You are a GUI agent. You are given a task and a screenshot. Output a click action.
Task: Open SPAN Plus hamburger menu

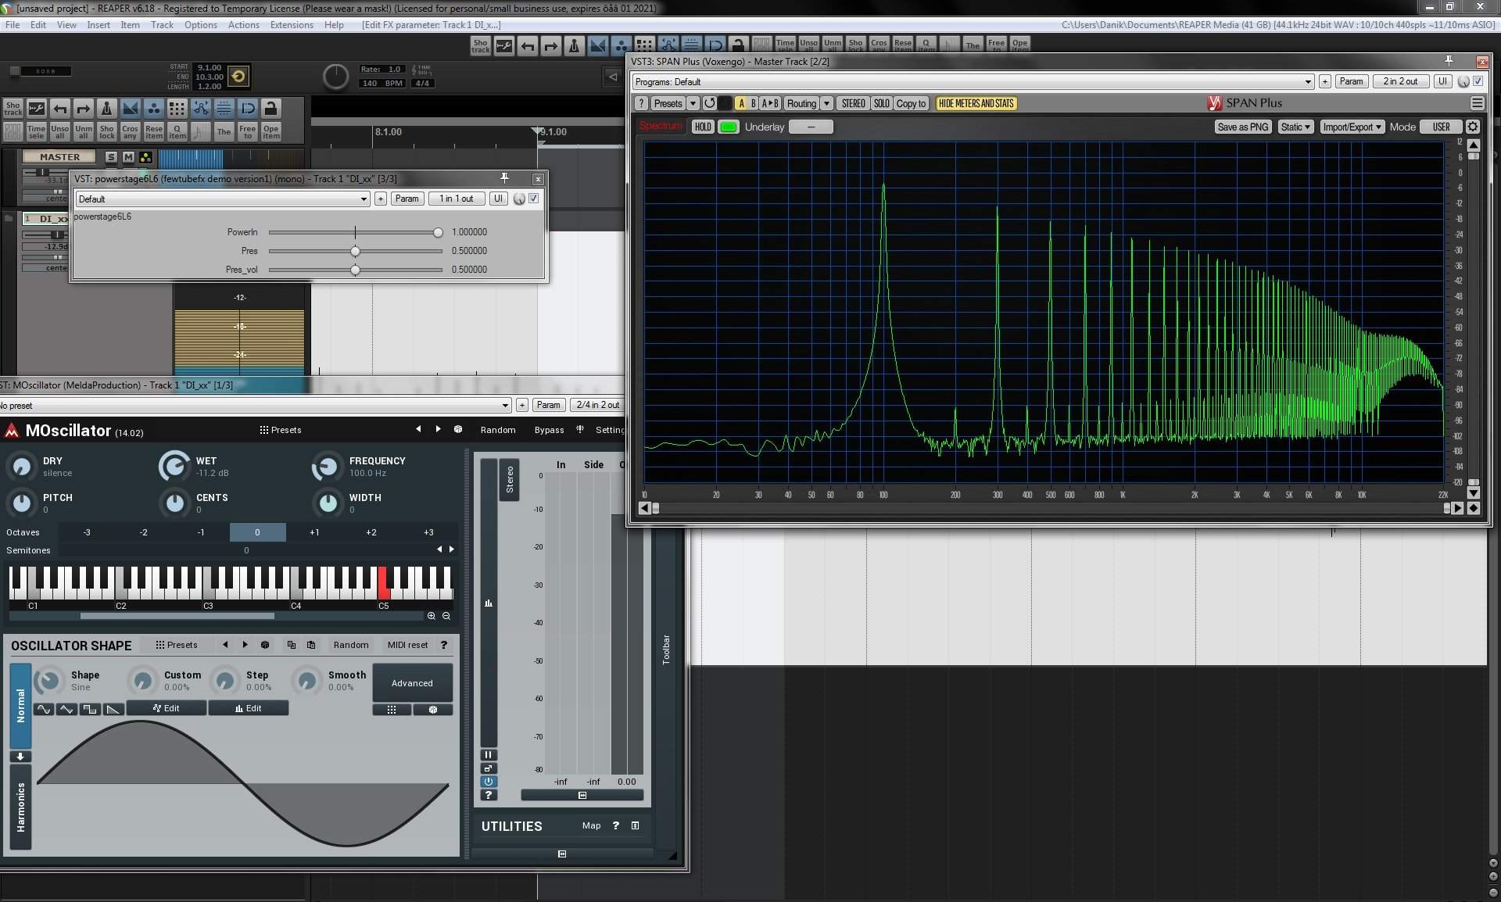click(x=1477, y=103)
